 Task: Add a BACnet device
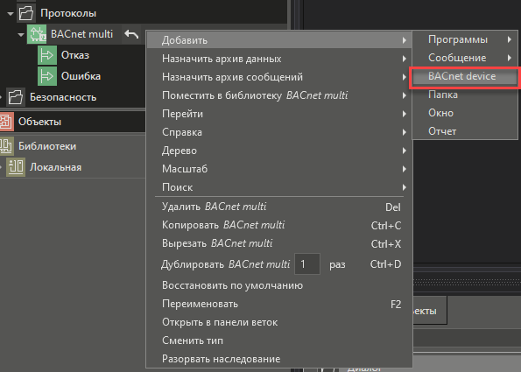[465, 76]
